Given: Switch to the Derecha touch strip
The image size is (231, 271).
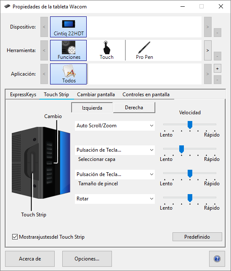Looking at the screenshot, I should [134, 108].
